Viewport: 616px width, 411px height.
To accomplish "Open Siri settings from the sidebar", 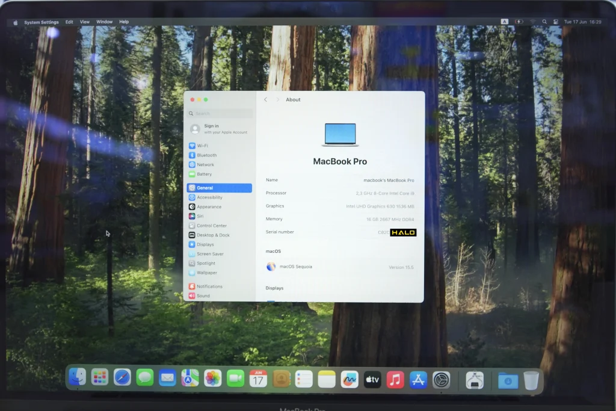I will (200, 216).
